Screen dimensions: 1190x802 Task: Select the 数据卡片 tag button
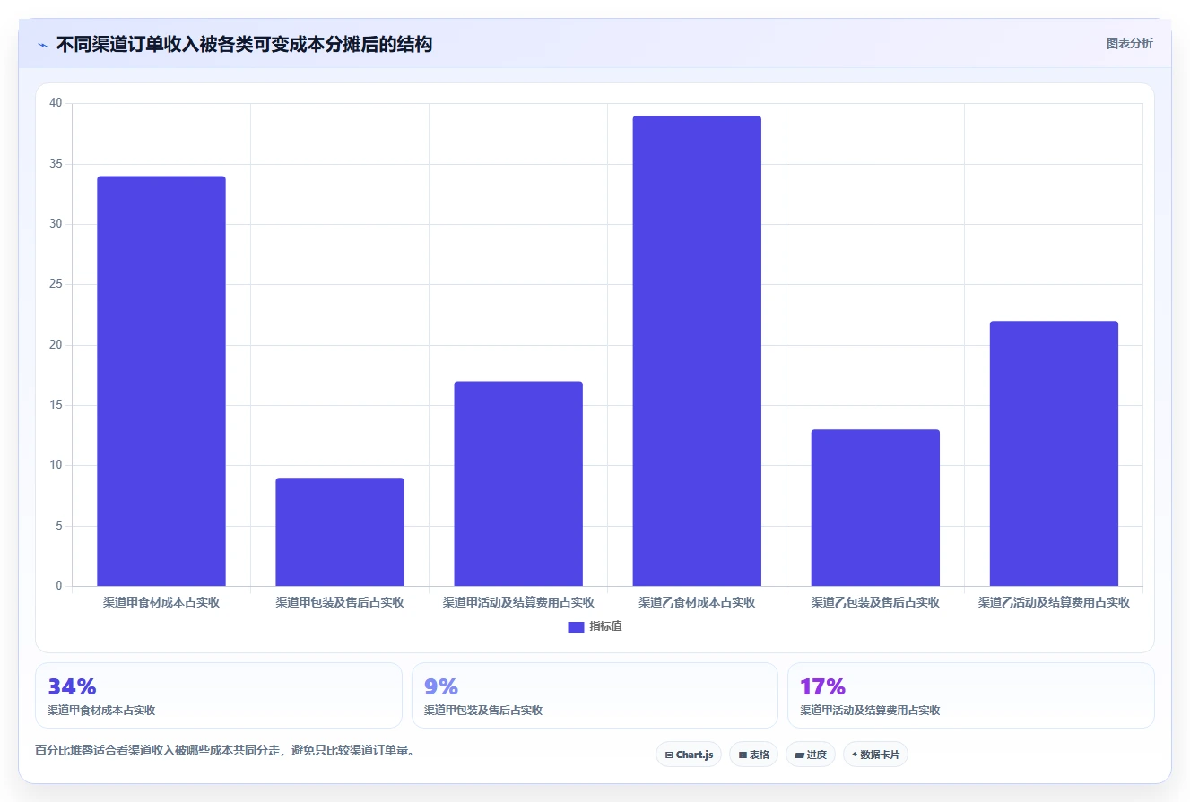point(875,755)
